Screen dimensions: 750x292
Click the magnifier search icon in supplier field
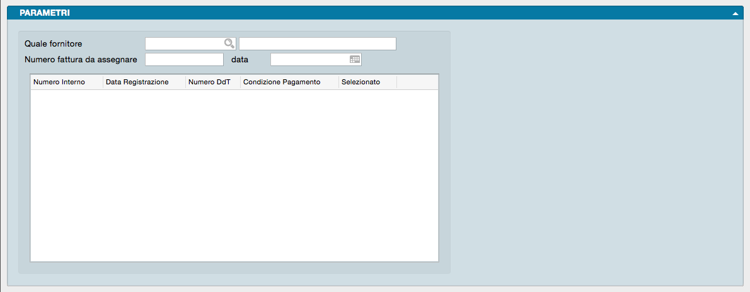click(229, 43)
